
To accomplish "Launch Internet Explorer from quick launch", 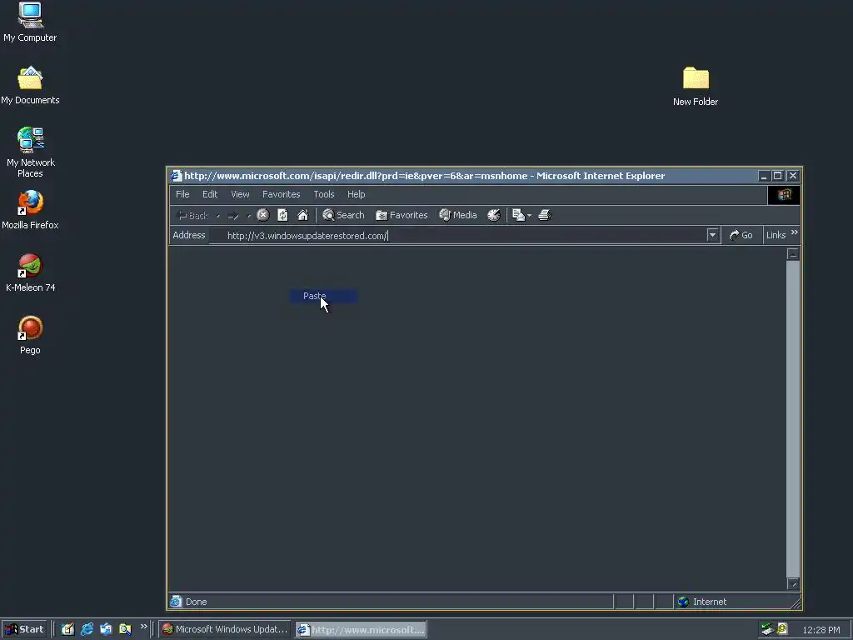I will pyautogui.click(x=87, y=629).
